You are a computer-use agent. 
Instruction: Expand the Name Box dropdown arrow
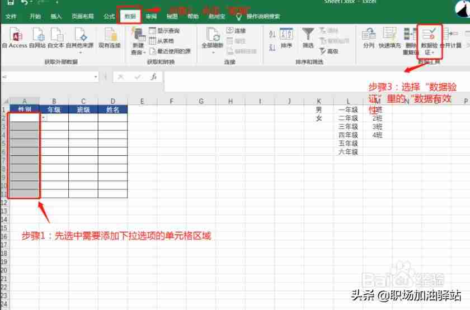[96, 77]
